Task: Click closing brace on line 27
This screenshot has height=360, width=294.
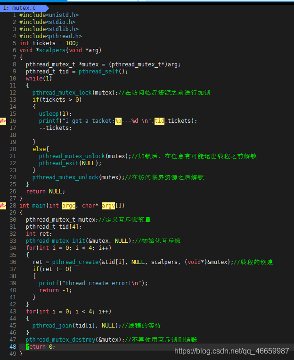Action: click(x=21, y=199)
